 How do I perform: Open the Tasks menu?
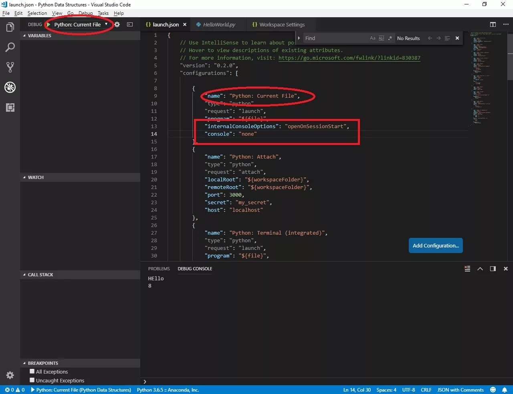coord(103,13)
